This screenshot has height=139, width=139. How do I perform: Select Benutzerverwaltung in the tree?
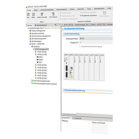click(x=37, y=33)
